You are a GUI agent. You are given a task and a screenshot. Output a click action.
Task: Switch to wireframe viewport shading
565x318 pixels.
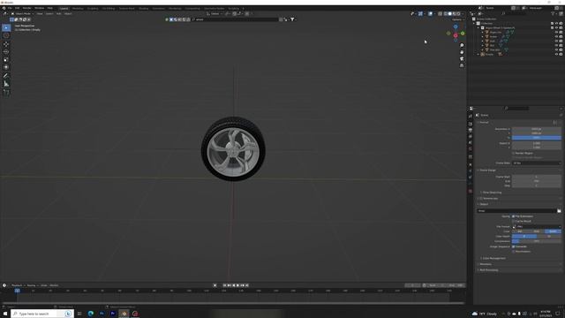point(445,14)
